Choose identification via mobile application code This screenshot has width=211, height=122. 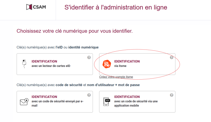pyautogui.click(x=137, y=102)
